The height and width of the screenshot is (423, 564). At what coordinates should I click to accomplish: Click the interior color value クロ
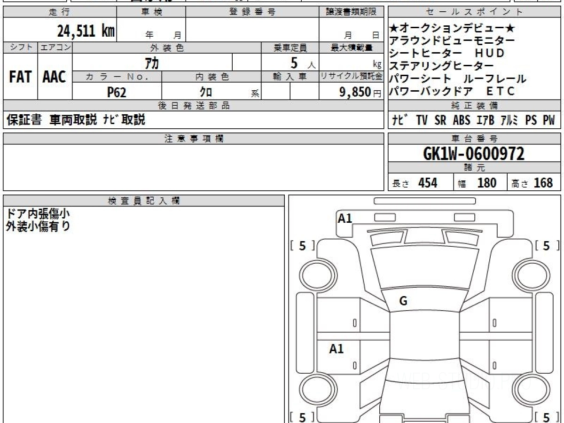click(x=206, y=92)
